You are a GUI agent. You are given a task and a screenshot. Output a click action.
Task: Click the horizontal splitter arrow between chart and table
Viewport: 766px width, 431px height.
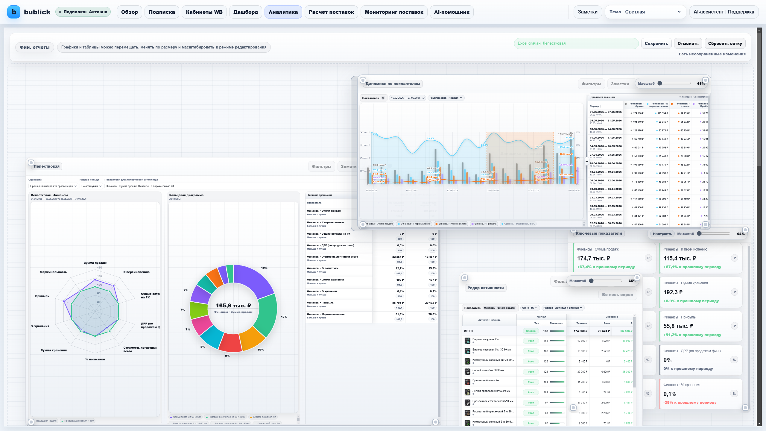click(x=586, y=162)
